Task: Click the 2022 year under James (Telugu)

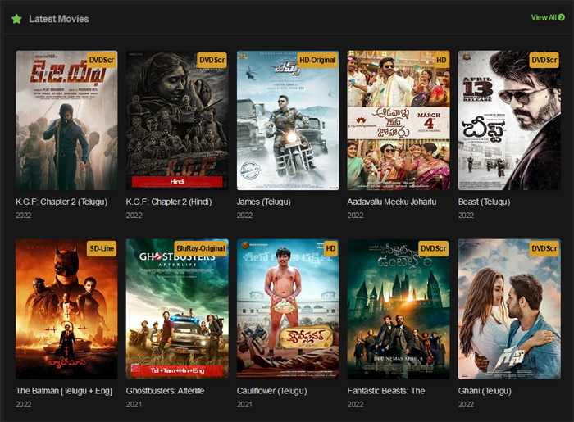Action: pos(244,216)
